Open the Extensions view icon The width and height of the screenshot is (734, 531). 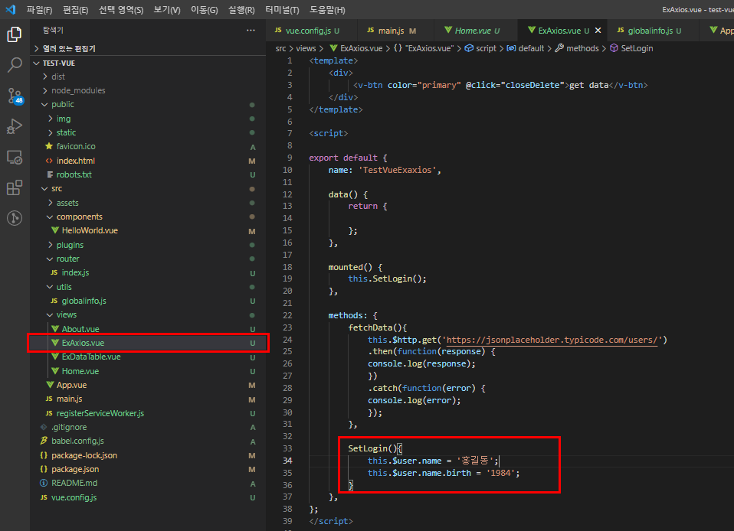15,187
